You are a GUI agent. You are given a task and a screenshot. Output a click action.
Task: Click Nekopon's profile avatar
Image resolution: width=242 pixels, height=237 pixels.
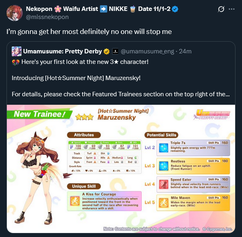(15, 13)
